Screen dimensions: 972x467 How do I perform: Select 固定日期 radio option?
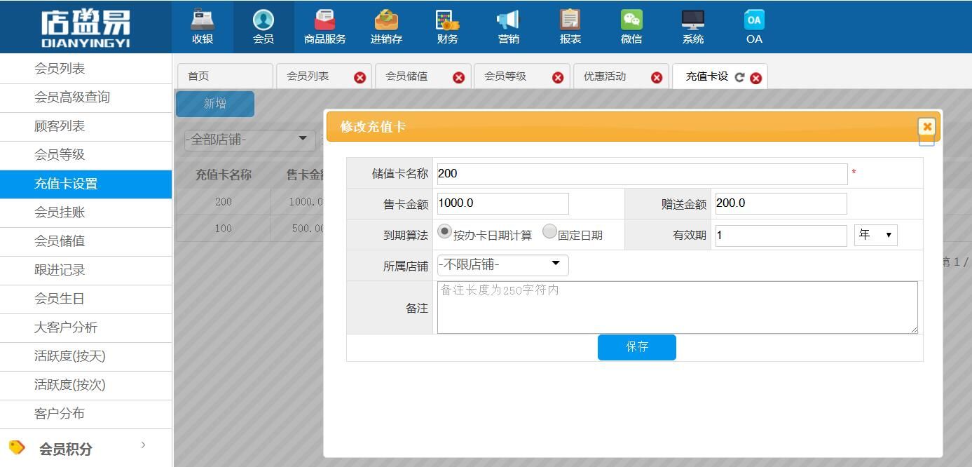549,231
